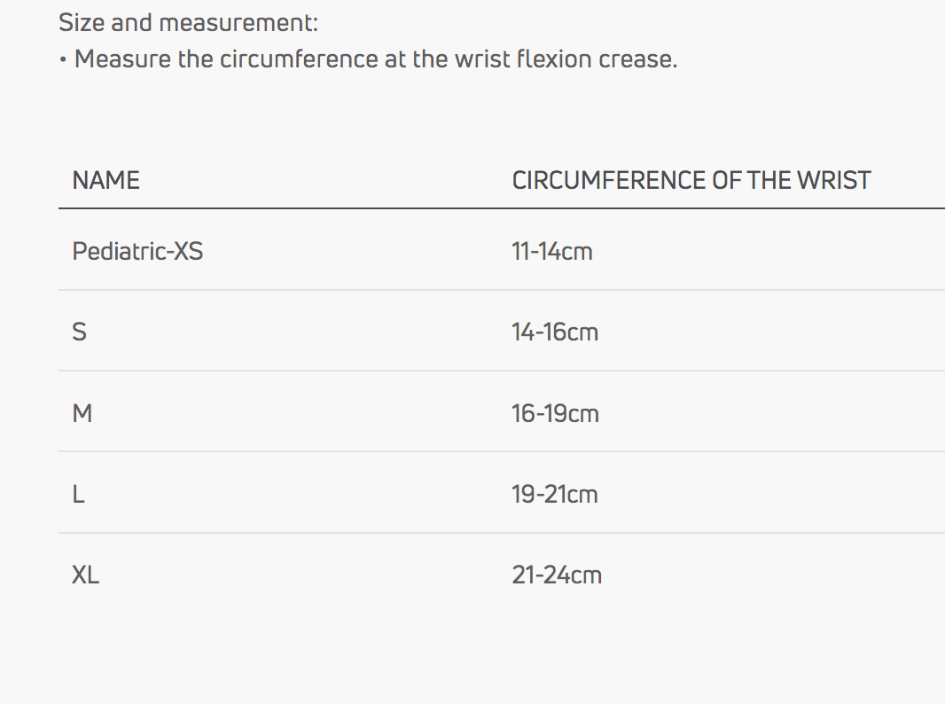The width and height of the screenshot is (945, 704).
Task: Click the word "WRIST" in the column header
Action: tap(832, 181)
